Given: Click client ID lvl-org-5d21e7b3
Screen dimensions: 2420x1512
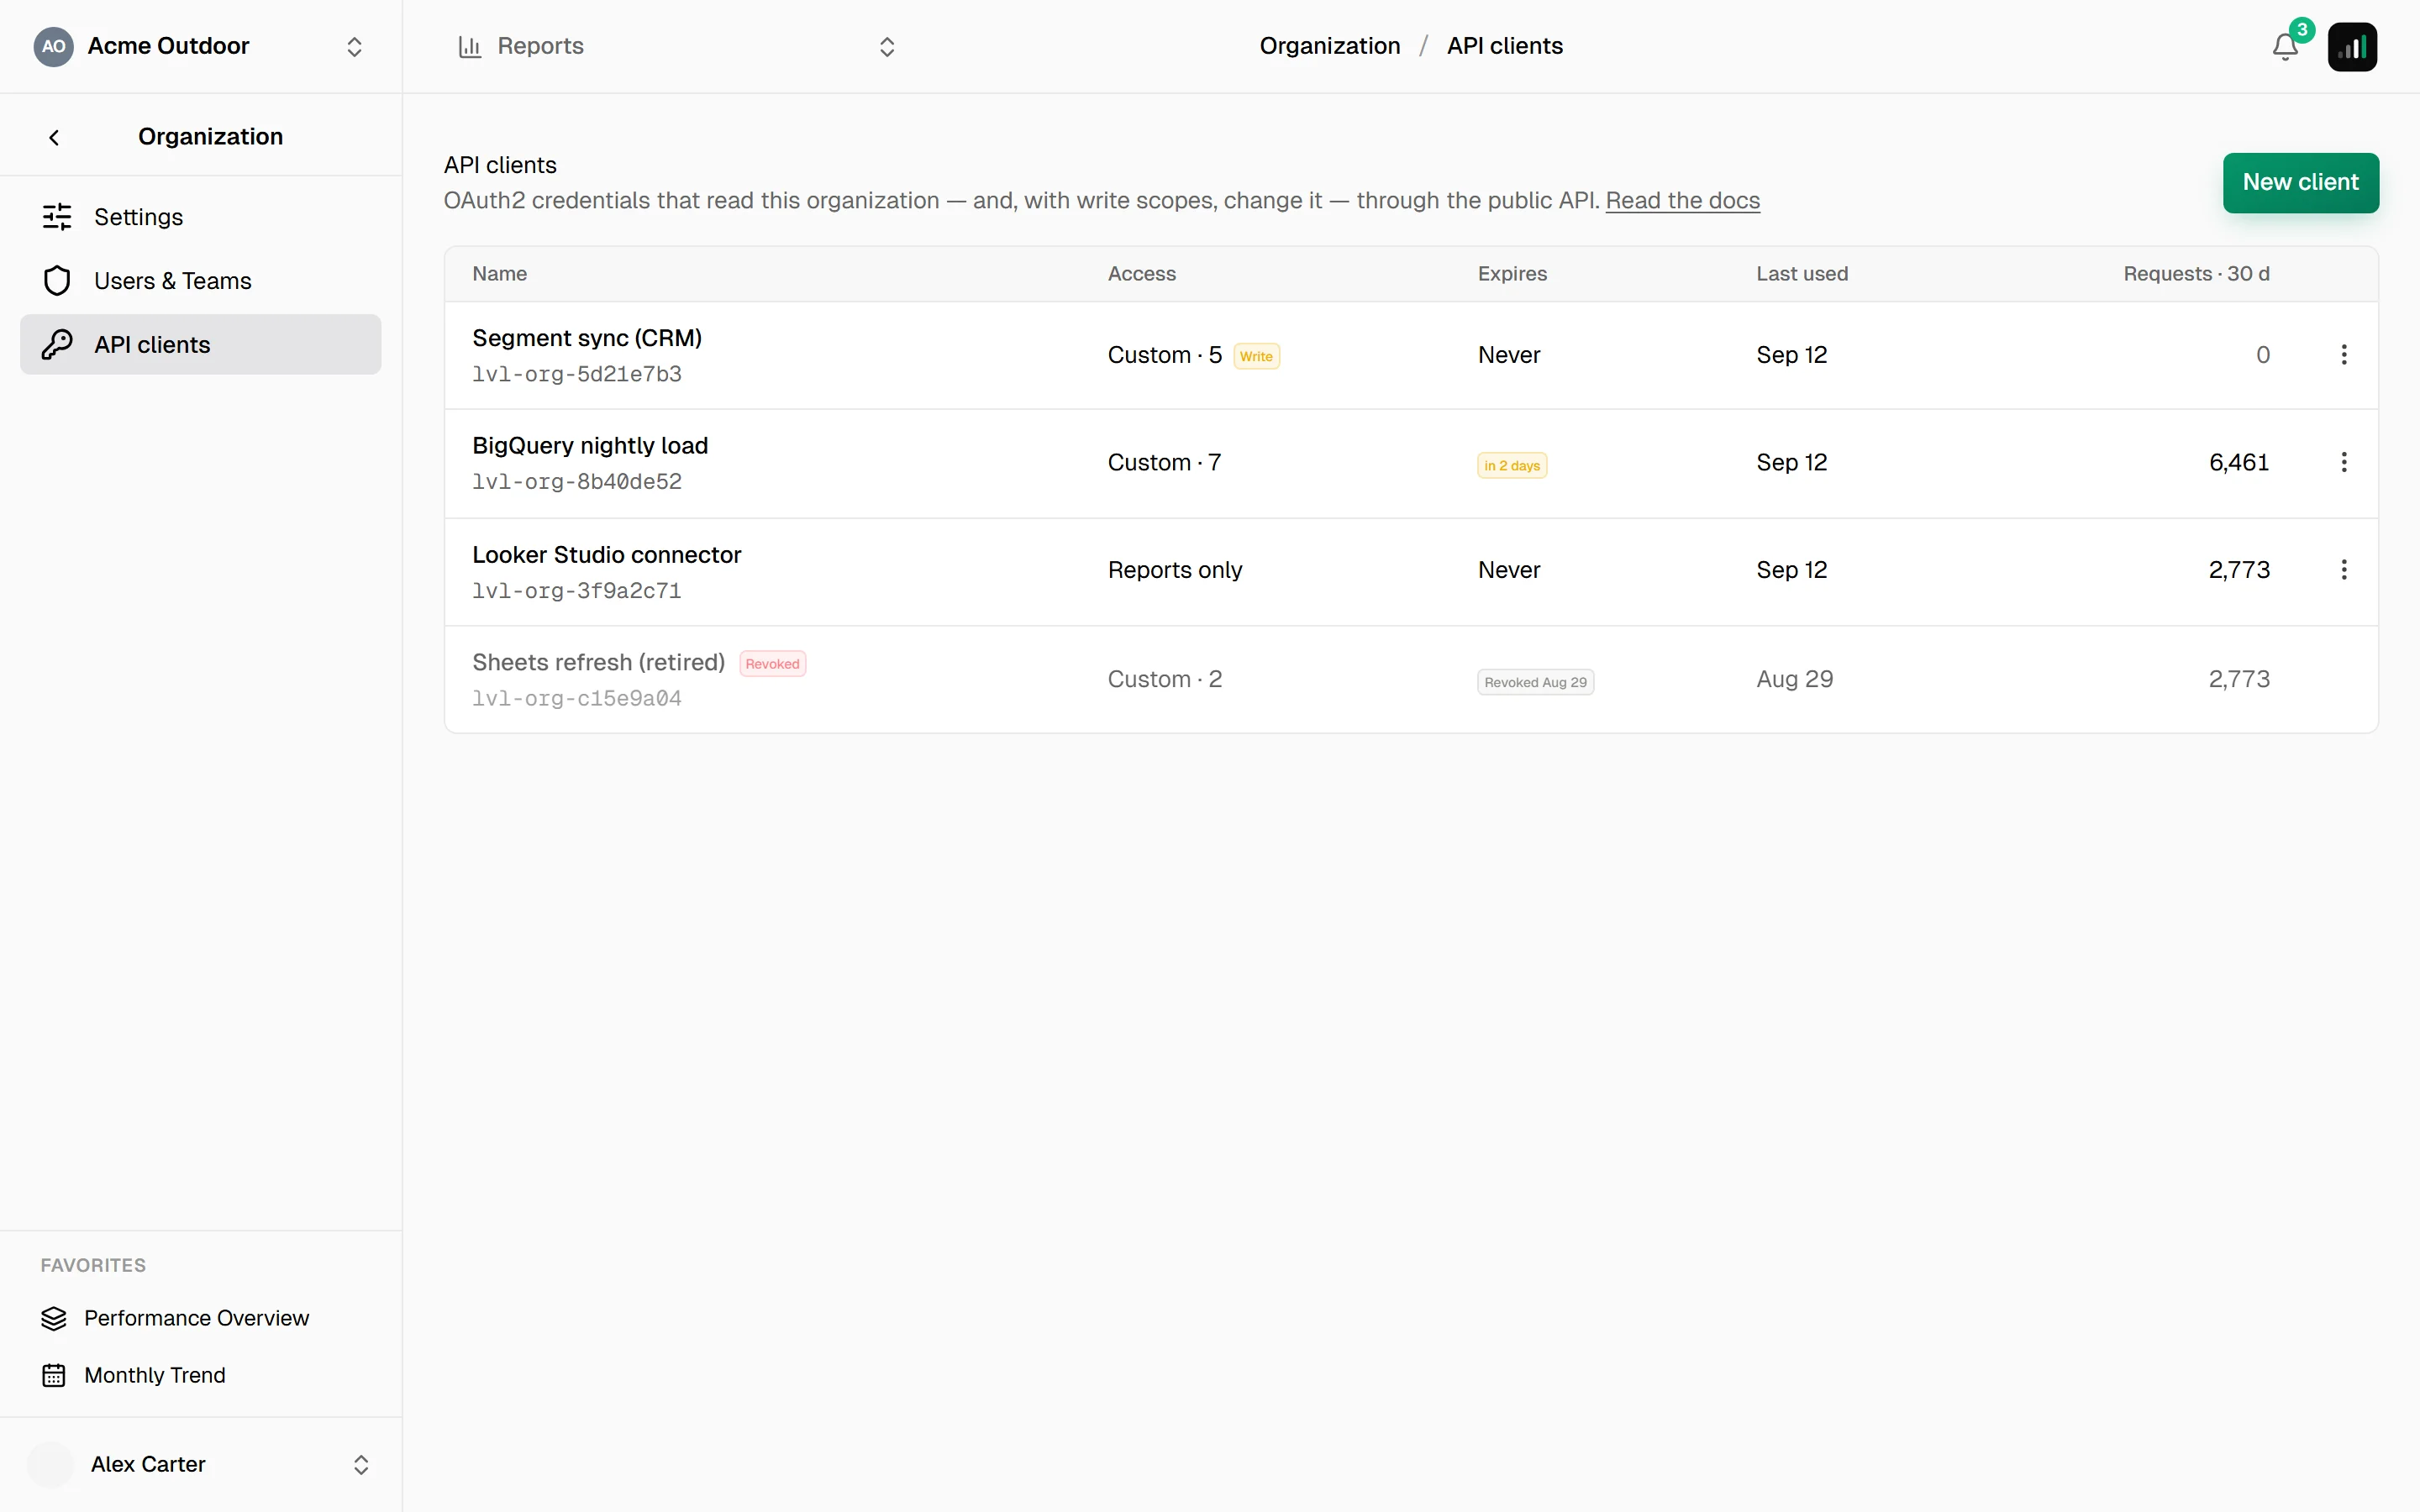Looking at the screenshot, I should pyautogui.click(x=577, y=375).
